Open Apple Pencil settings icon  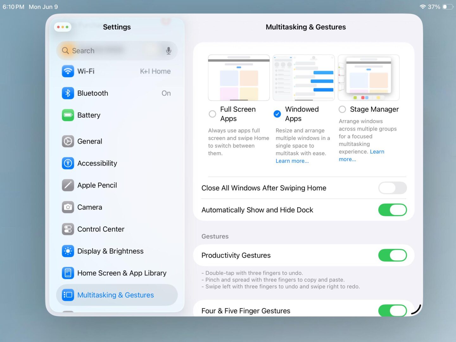tap(68, 185)
